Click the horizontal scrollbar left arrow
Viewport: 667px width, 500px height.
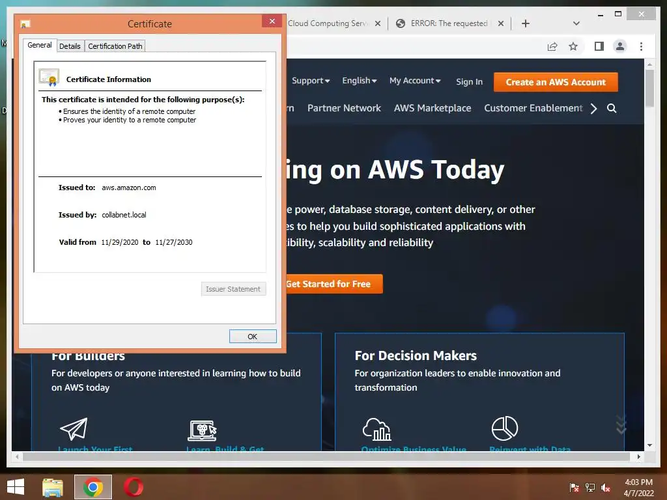coord(17,456)
